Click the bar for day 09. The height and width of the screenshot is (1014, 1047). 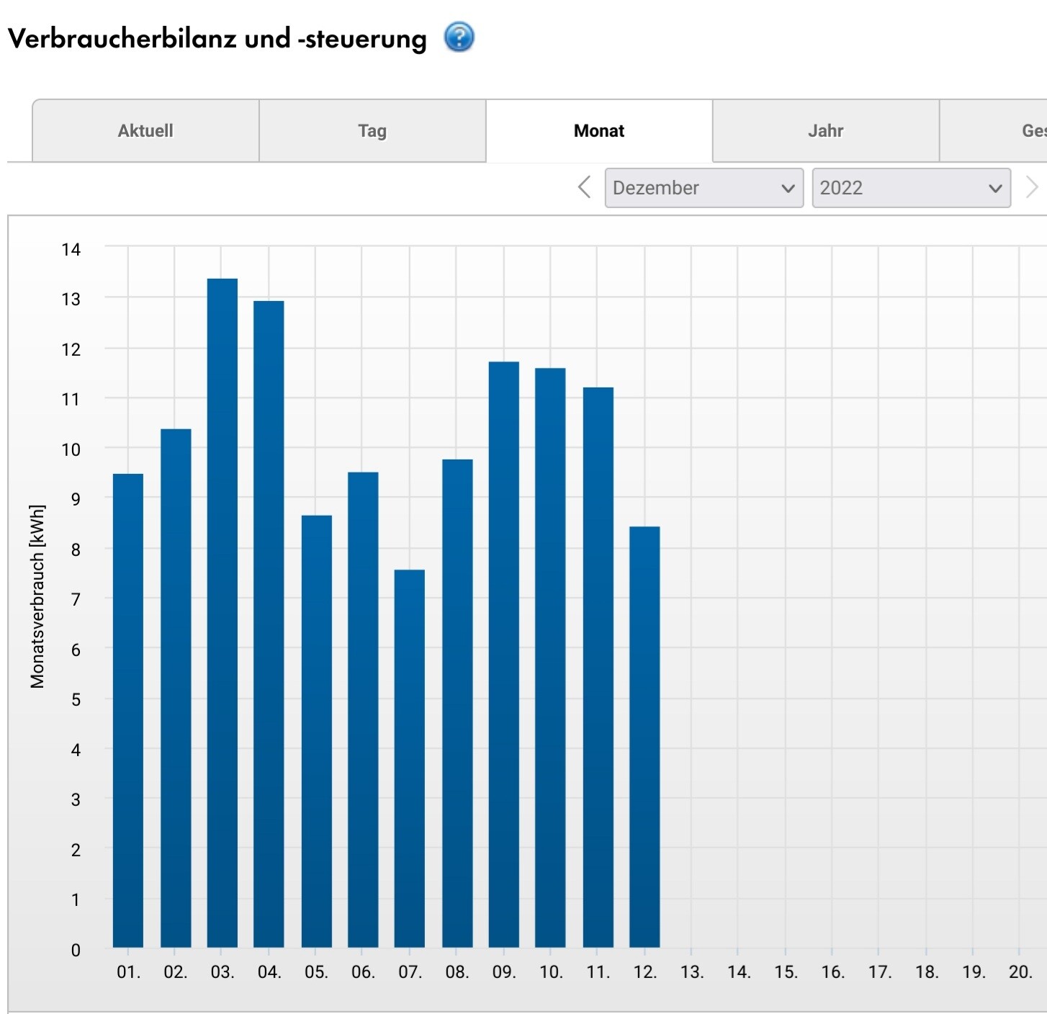click(503, 654)
